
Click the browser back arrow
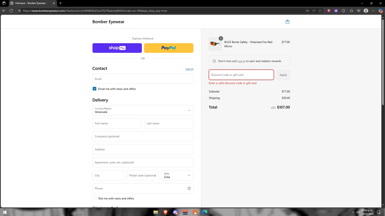pos(4,11)
